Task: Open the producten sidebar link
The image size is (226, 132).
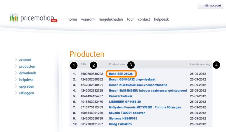Action: pyautogui.click(x=27, y=67)
